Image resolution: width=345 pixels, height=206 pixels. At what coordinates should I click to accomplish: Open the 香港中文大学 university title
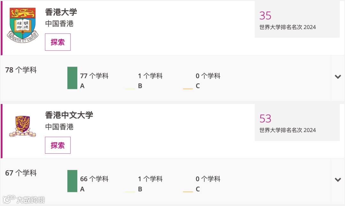69,115
